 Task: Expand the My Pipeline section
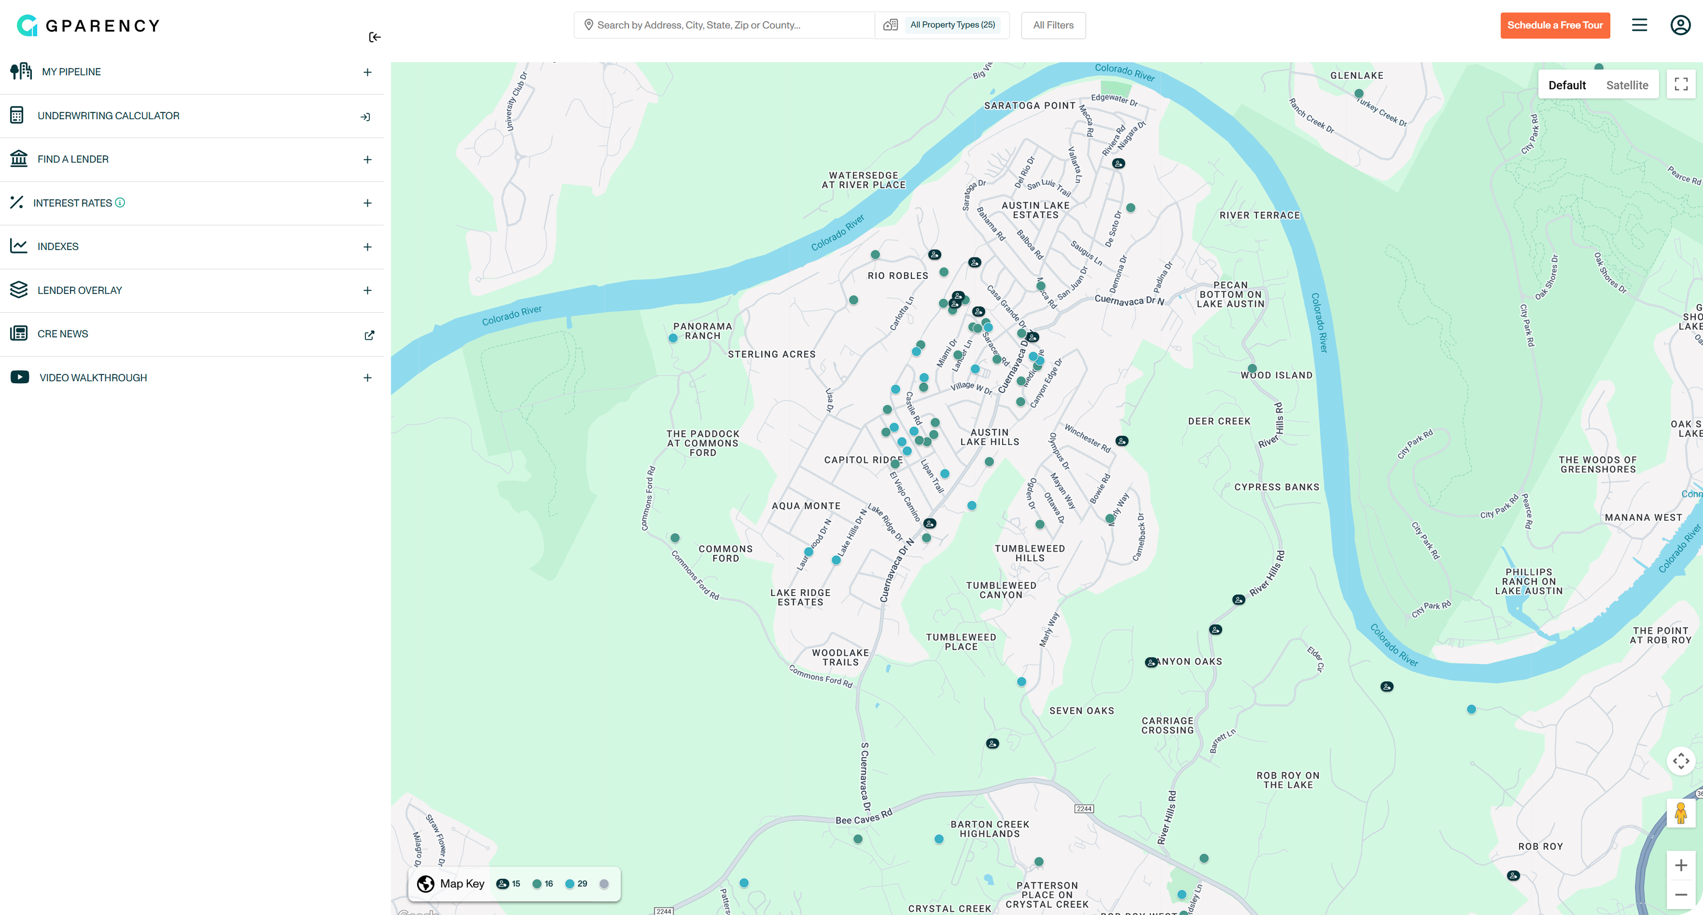coord(368,72)
